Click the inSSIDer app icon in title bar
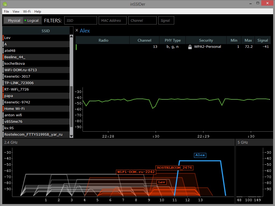This screenshot has height=206, width=275. click(5, 4)
